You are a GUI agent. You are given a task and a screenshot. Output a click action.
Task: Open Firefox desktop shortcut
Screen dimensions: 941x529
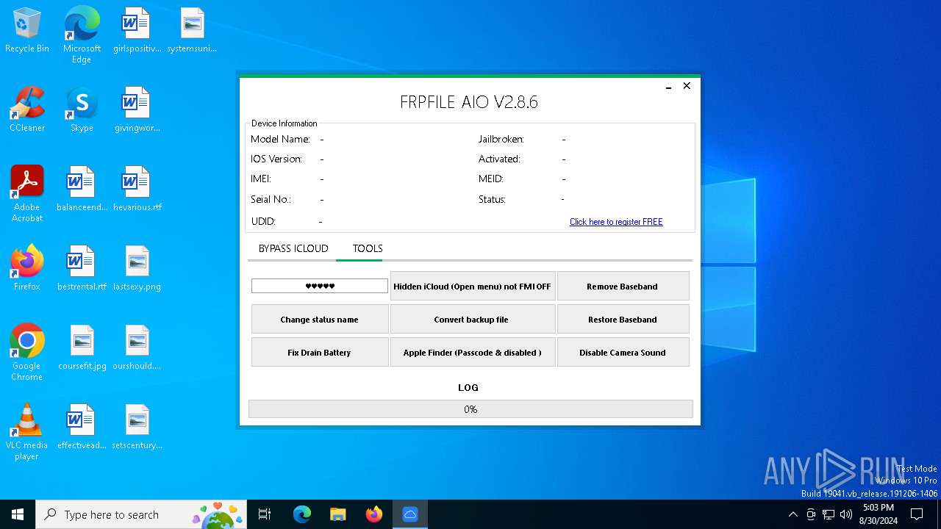pyautogui.click(x=27, y=269)
